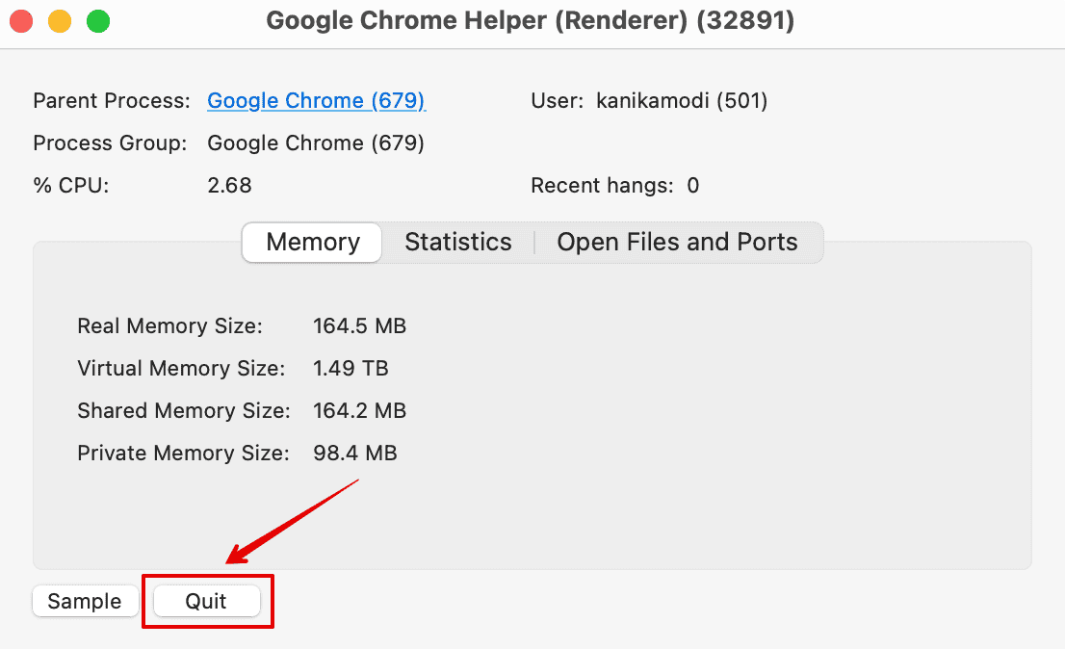Show the Open Files and Ports tab
The height and width of the screenshot is (649, 1065).
(x=677, y=242)
